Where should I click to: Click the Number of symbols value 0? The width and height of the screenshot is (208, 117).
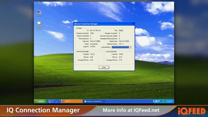point(119,33)
